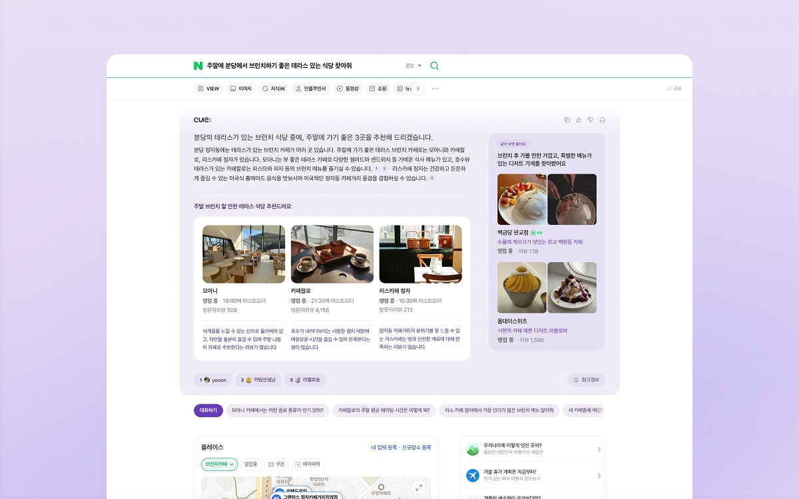
Task: Copy the Cue answer with copy icon
Action: pyautogui.click(x=567, y=120)
